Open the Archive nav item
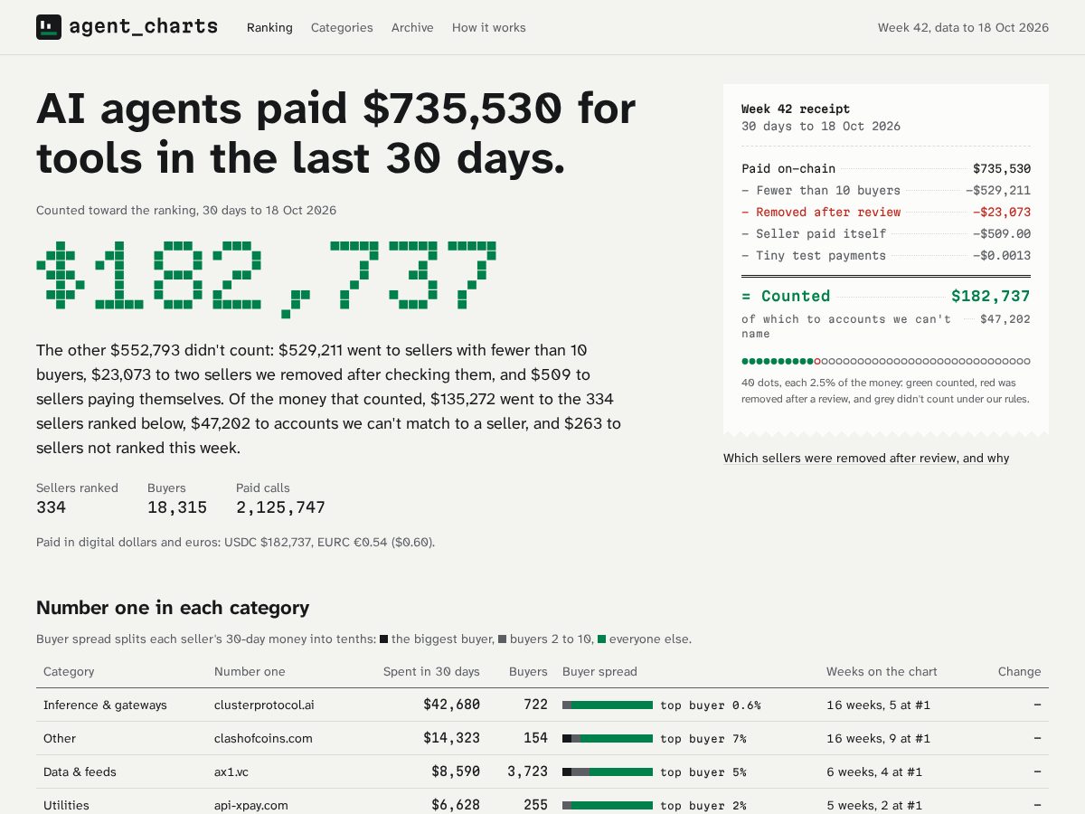This screenshot has width=1085, height=814. click(x=412, y=28)
